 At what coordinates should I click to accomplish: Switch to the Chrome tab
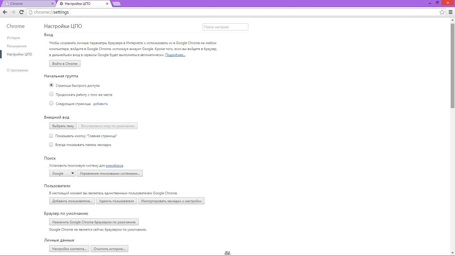(28, 4)
